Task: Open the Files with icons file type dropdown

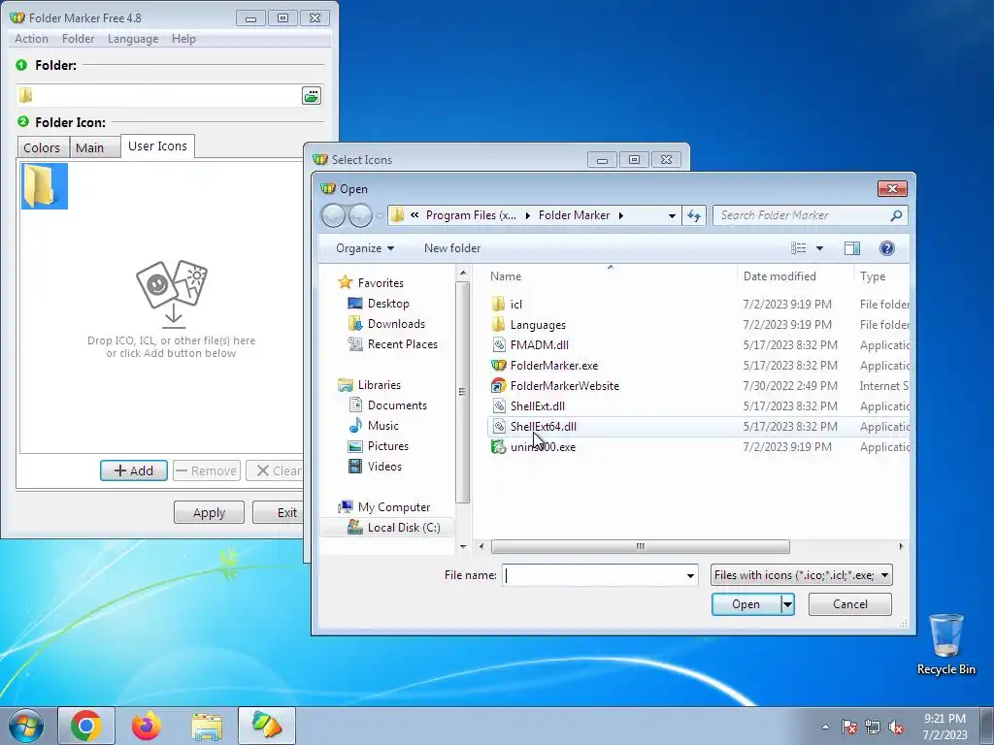Action: (x=802, y=575)
